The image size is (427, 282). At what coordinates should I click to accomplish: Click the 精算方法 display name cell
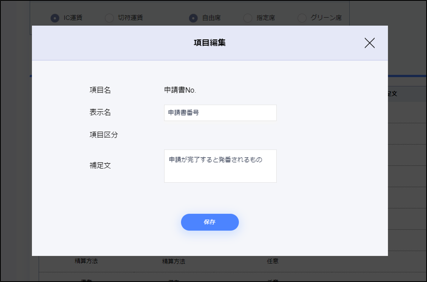[x=173, y=262]
